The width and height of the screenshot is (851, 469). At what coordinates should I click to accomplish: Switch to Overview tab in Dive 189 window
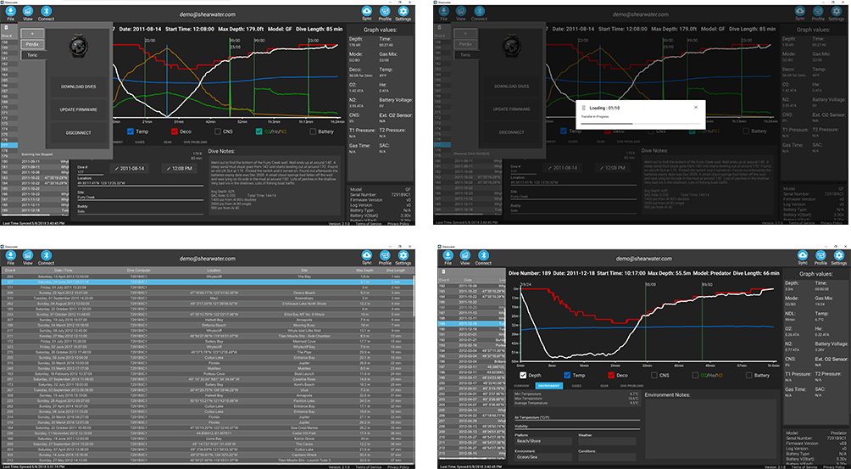click(x=521, y=386)
